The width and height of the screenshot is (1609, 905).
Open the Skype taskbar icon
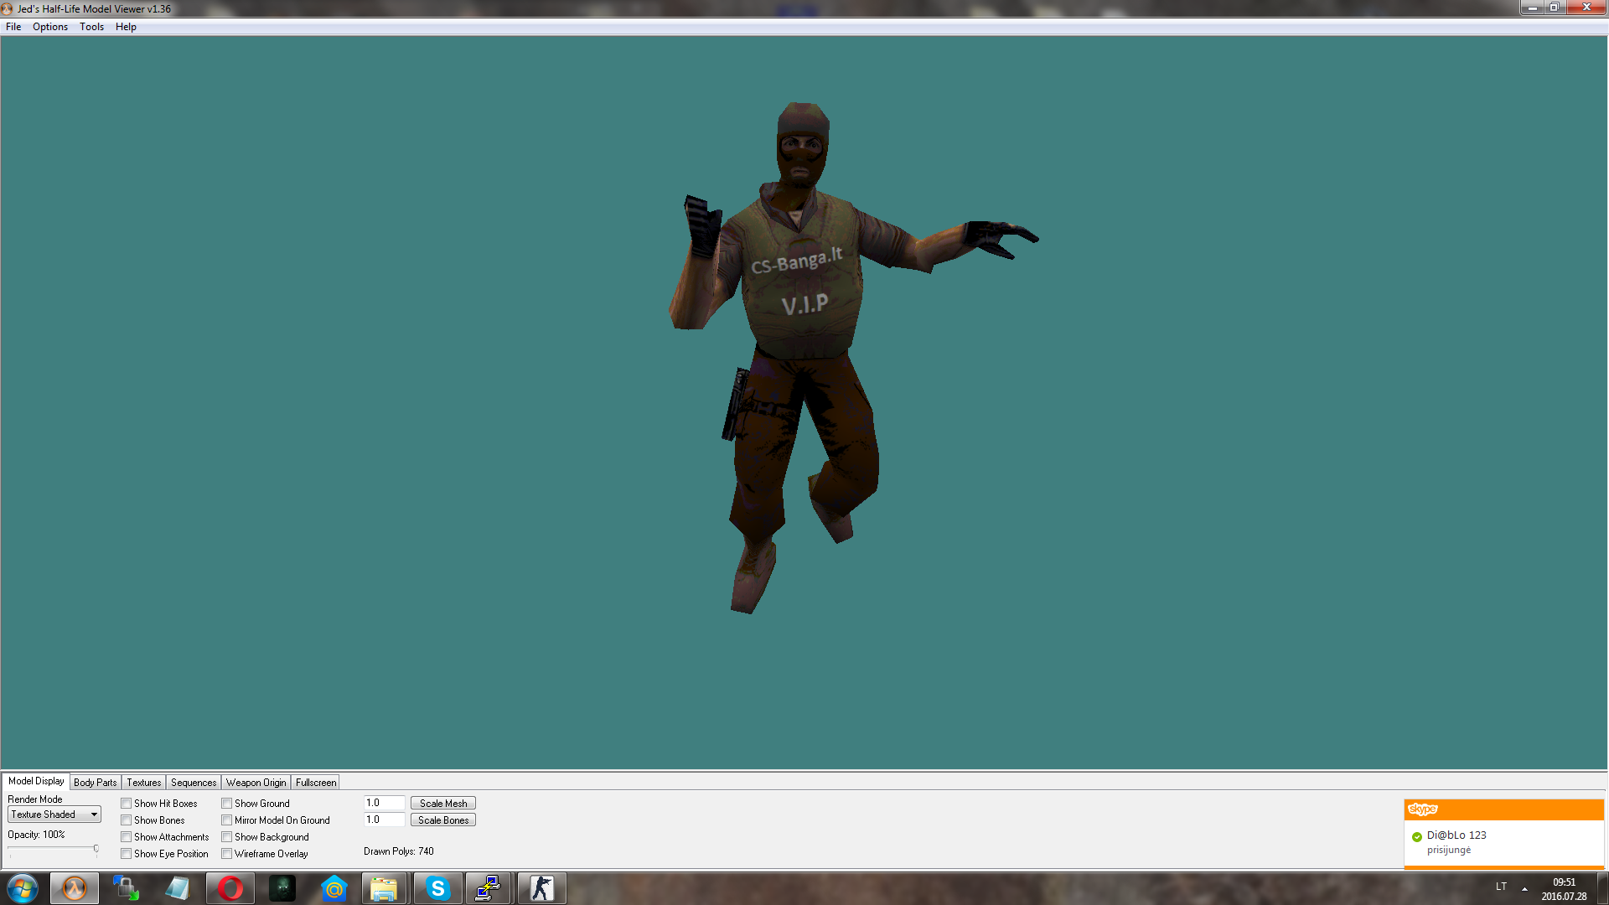(x=437, y=888)
